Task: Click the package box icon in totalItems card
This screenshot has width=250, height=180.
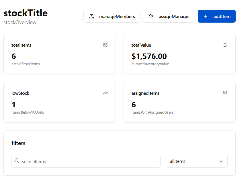Action: 105,45
